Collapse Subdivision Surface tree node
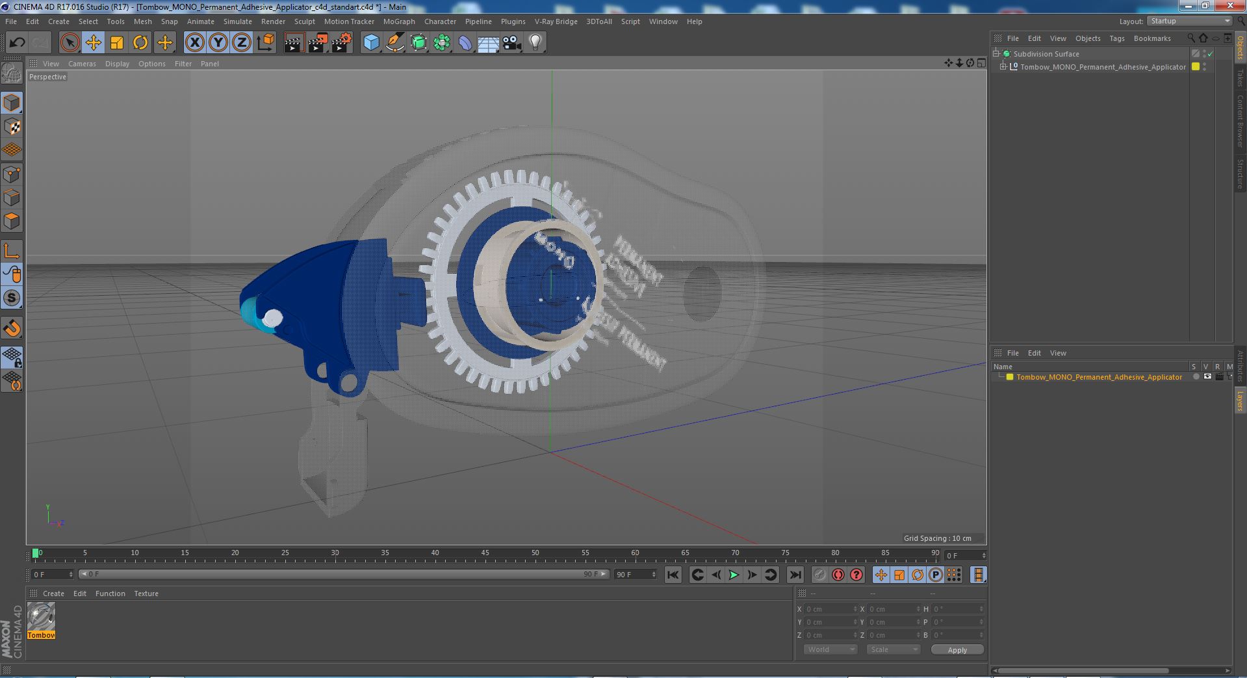 coord(996,54)
